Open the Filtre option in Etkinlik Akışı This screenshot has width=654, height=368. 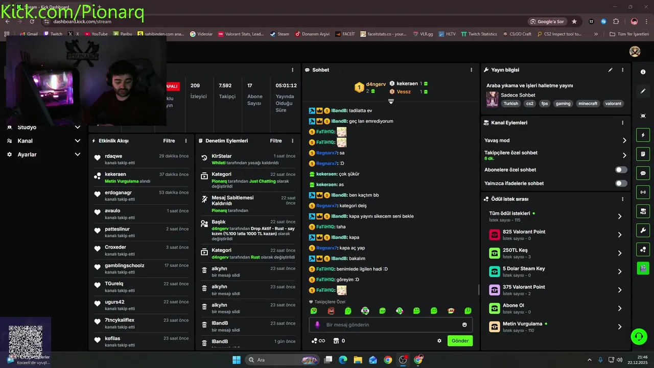(x=169, y=141)
